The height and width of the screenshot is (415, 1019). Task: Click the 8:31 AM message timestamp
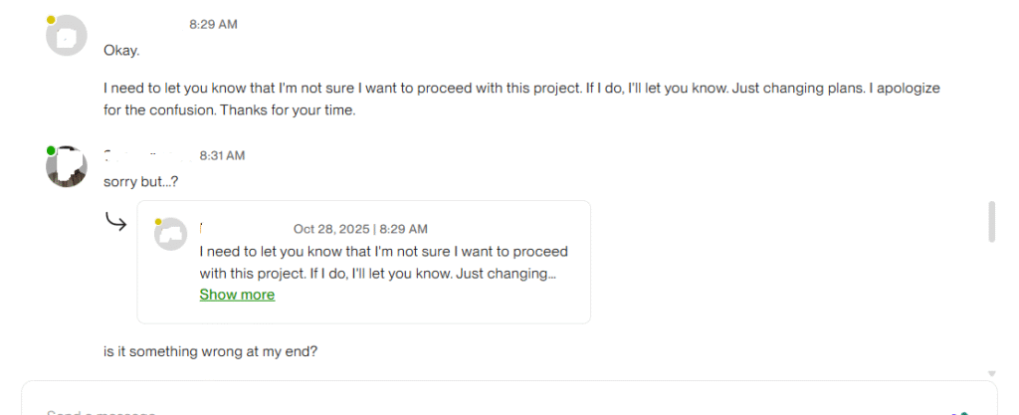(x=222, y=155)
